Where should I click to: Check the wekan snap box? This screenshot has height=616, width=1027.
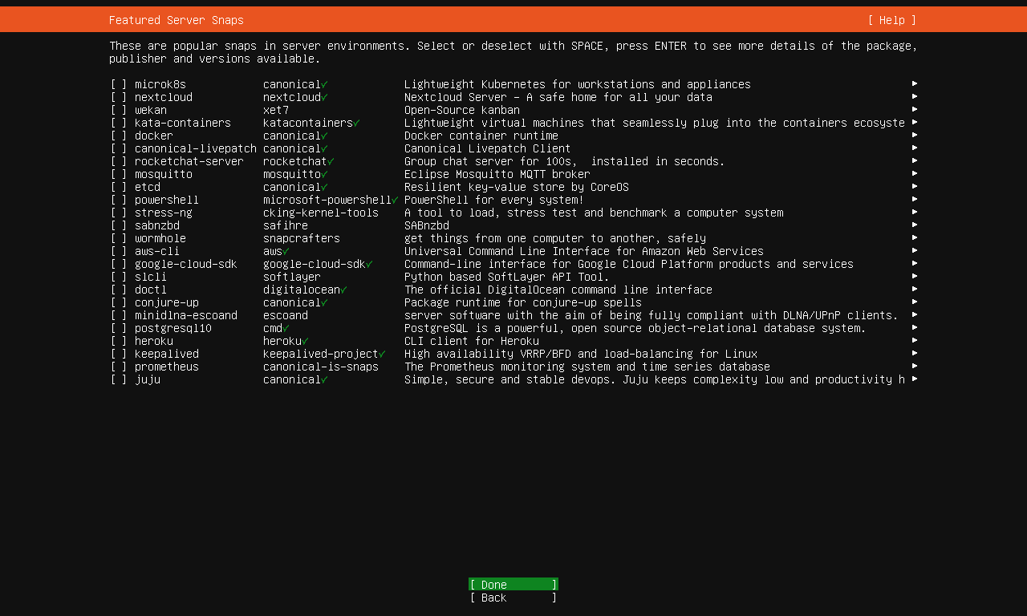point(119,110)
